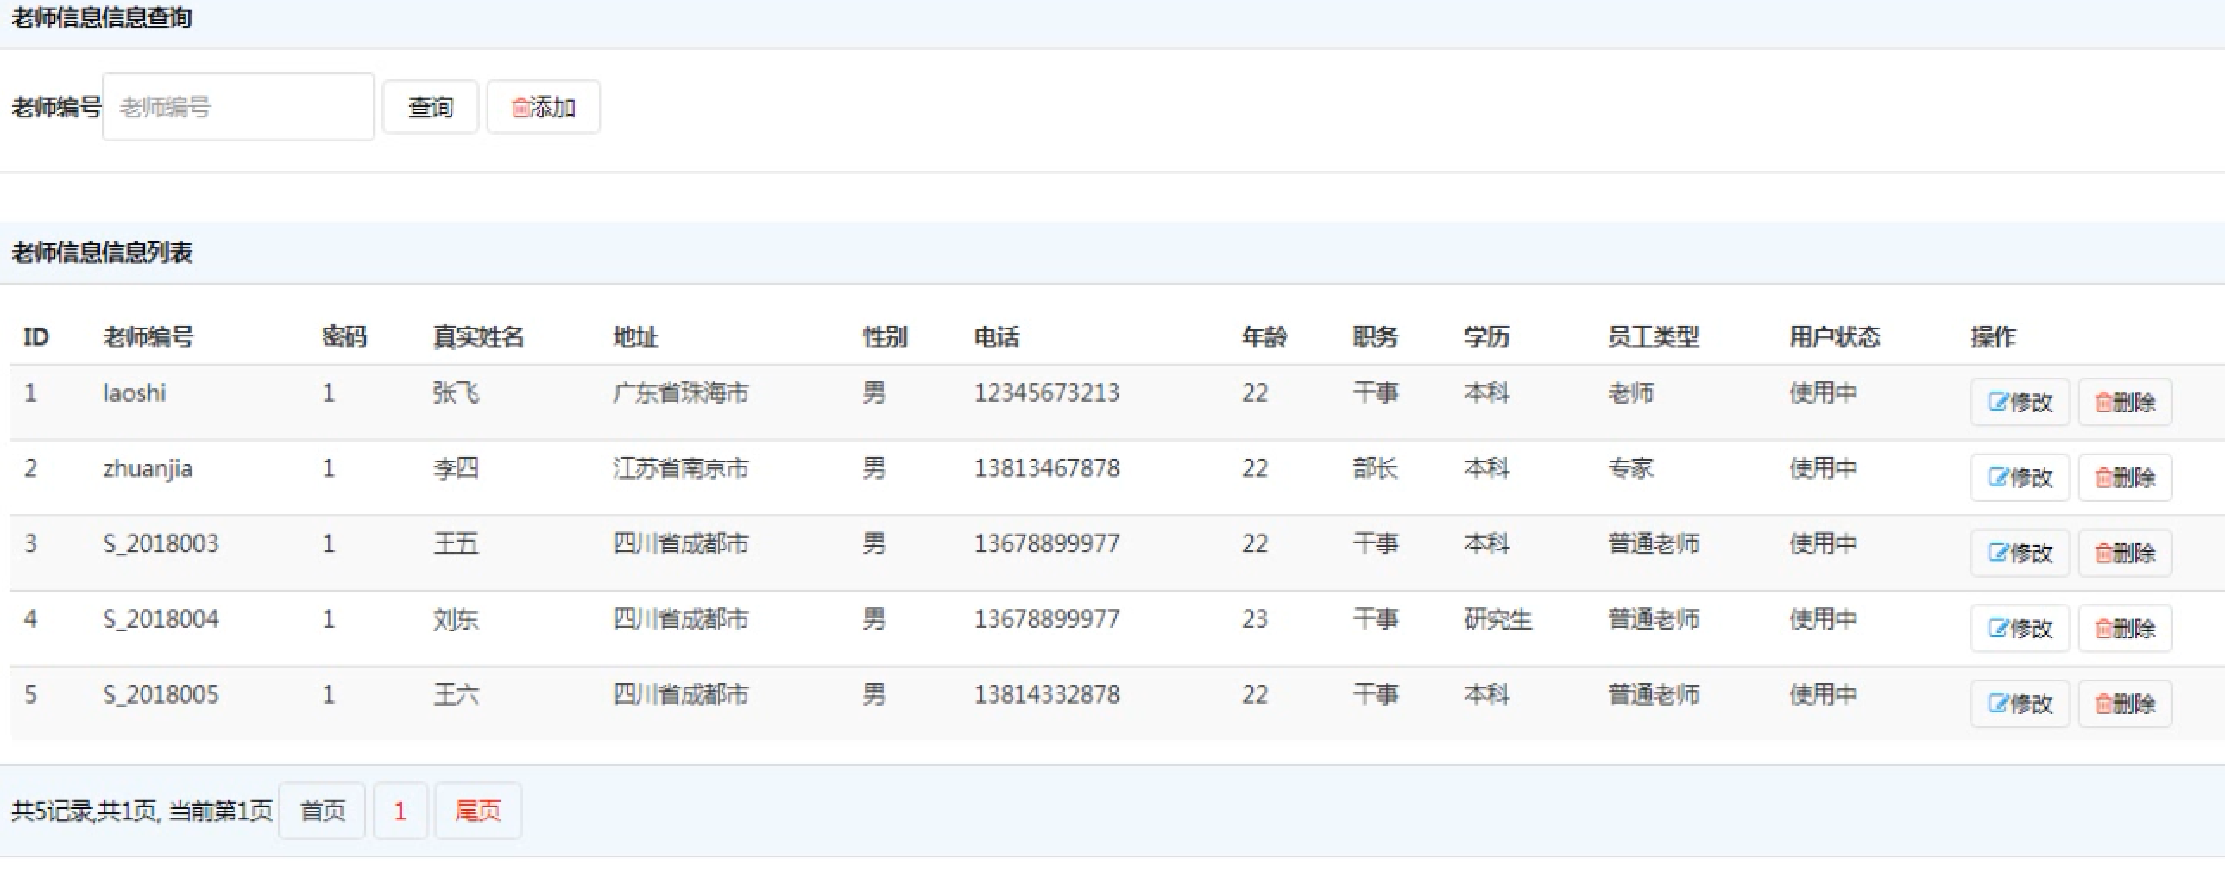Remove teacher S_2018003 using 删除

pyautogui.click(x=2125, y=553)
